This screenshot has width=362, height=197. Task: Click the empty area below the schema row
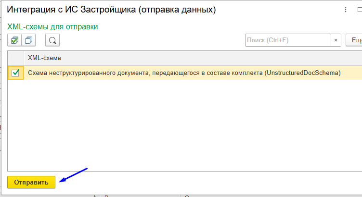click(183, 125)
